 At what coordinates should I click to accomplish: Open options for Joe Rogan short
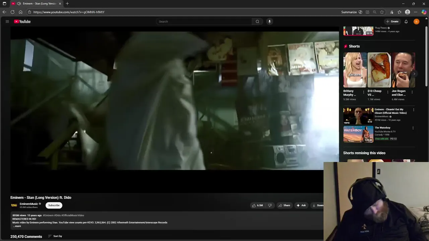[x=412, y=92]
